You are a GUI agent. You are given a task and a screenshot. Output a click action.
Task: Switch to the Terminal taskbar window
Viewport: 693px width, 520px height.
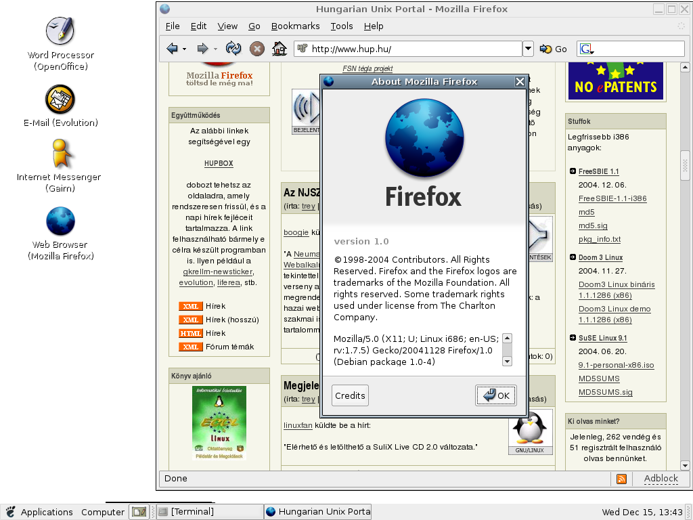[210, 512]
